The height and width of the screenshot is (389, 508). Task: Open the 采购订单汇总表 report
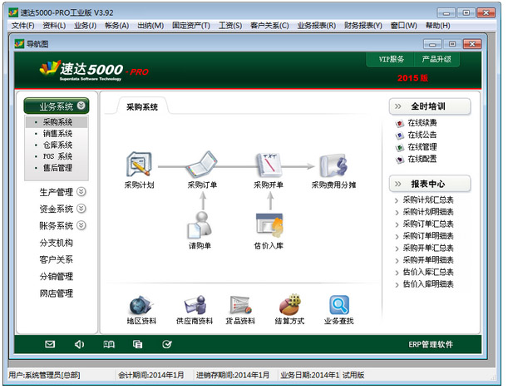[x=428, y=224]
